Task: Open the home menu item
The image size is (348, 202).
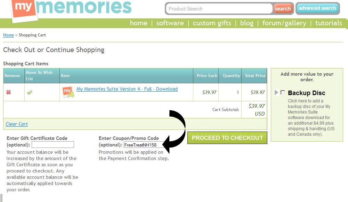Action: (x=138, y=23)
